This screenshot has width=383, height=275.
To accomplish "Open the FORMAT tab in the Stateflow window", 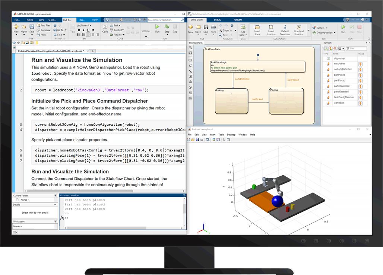I will pyautogui.click(x=238, y=20).
